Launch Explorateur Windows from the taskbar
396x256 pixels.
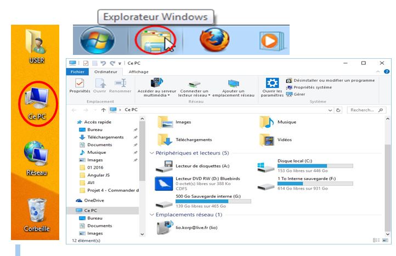pyautogui.click(x=155, y=41)
